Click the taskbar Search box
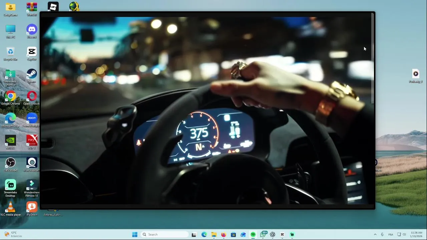 (x=165, y=235)
